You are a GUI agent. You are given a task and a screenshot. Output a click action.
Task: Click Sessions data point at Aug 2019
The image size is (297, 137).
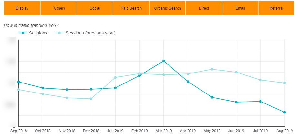click(284, 112)
